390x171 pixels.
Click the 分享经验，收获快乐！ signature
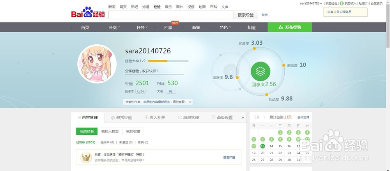142,71
